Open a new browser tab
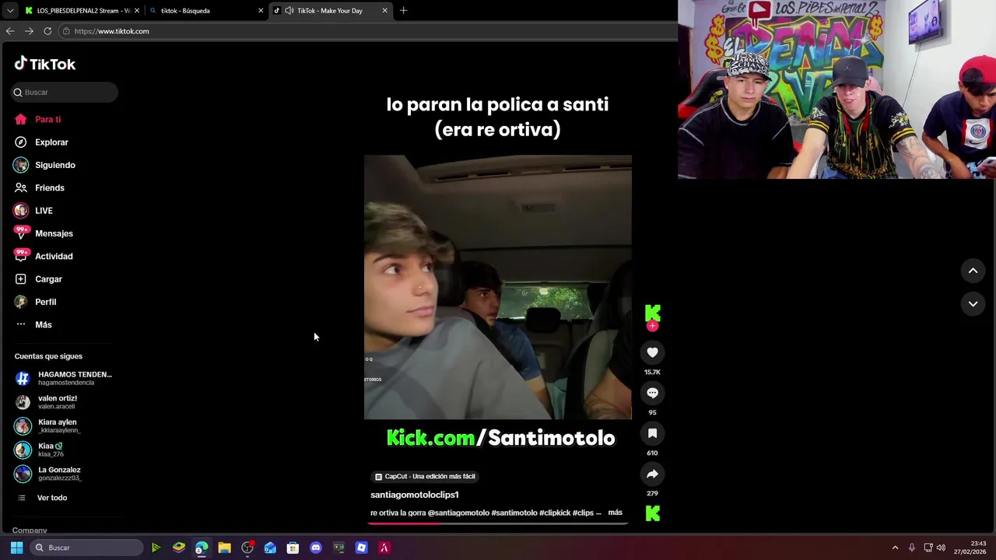 pos(403,11)
